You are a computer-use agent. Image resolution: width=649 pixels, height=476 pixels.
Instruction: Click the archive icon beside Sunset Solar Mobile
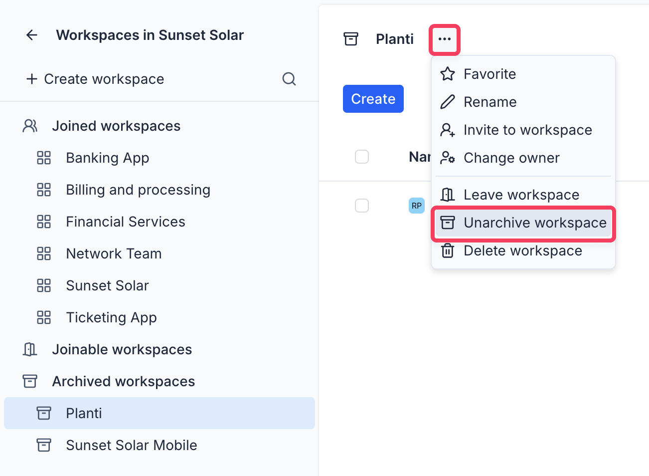[x=44, y=445]
